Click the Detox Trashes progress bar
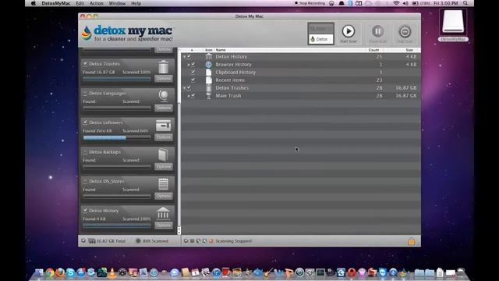Viewport: 499px width, 281px height. [117, 79]
